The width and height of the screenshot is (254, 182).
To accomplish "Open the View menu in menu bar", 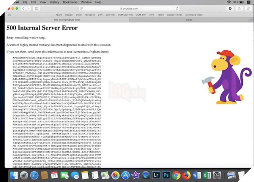I will coord(43,2).
